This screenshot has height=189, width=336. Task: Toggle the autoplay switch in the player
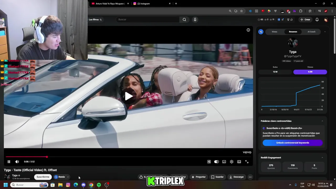pos(217,162)
